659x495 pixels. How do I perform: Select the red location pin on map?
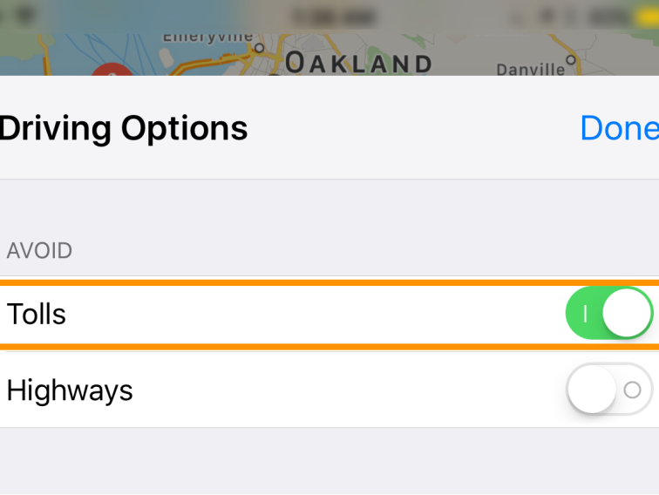point(112,68)
